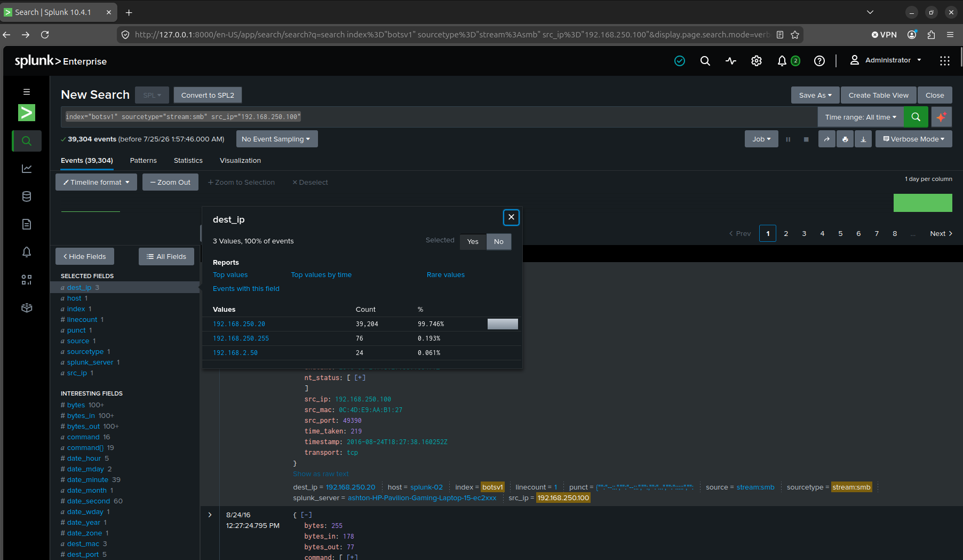963x560 pixels.
Task: Collapse the JSON event with [-] toggle
Action: pyautogui.click(x=306, y=515)
